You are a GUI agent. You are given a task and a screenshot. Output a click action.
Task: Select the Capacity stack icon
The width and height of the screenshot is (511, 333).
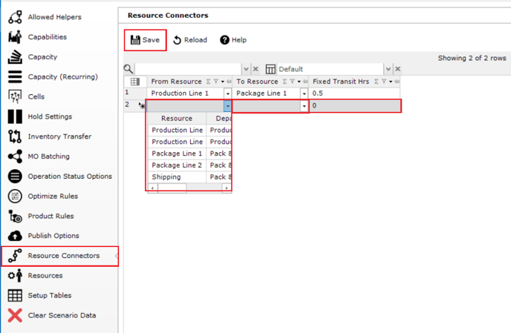[x=15, y=56]
